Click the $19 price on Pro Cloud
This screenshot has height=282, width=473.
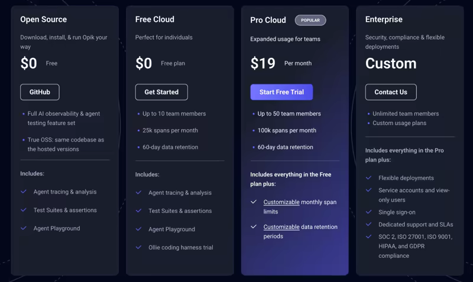click(x=263, y=63)
